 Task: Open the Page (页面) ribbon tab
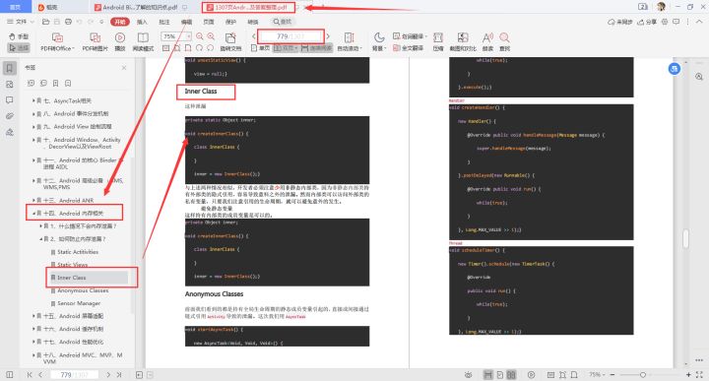coord(209,22)
